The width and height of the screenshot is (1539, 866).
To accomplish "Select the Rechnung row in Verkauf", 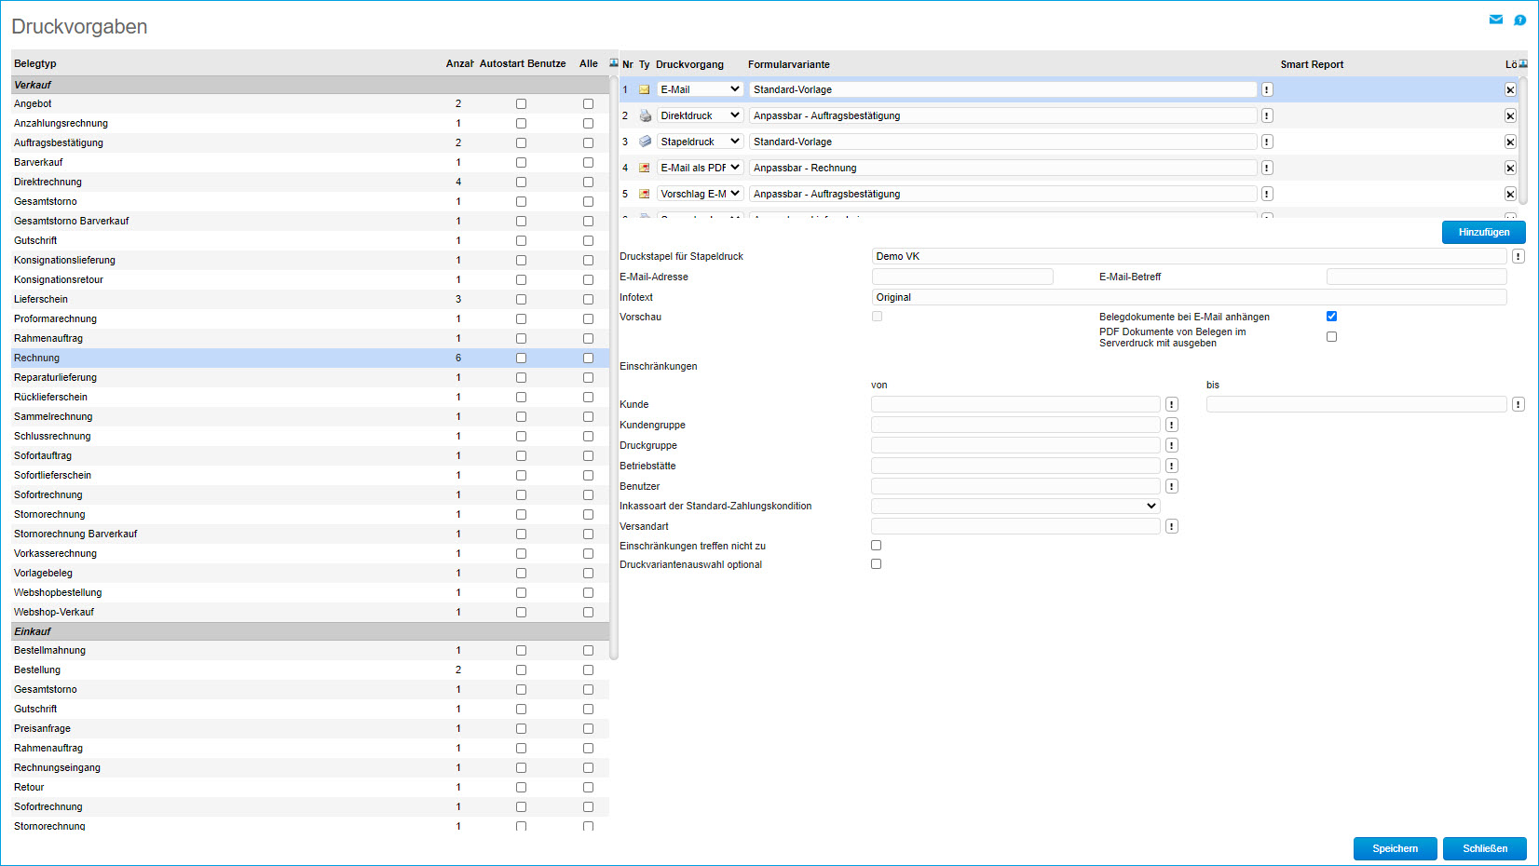I will (310, 358).
